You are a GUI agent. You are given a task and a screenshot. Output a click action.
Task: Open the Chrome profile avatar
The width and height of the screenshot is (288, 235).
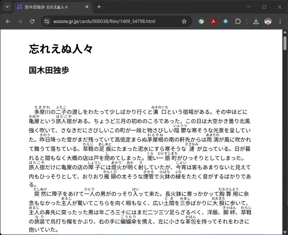pos(268,22)
